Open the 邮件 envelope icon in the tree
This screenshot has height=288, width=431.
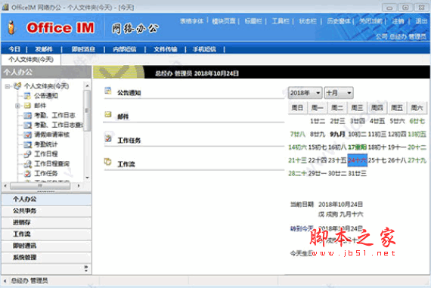click(27, 106)
